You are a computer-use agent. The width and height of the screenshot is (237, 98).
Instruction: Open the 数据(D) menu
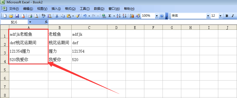point(99,9)
